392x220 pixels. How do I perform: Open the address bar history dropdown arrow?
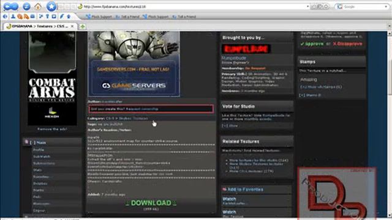307,7
